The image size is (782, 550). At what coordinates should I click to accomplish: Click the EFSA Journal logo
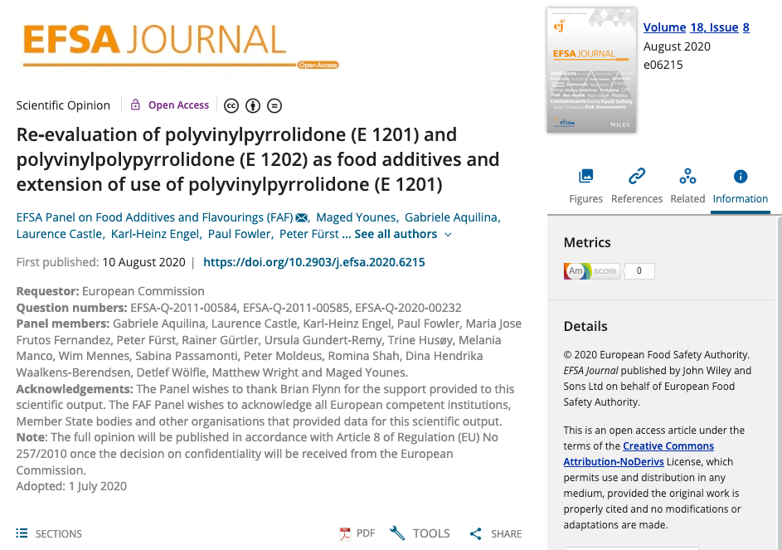tap(154, 42)
